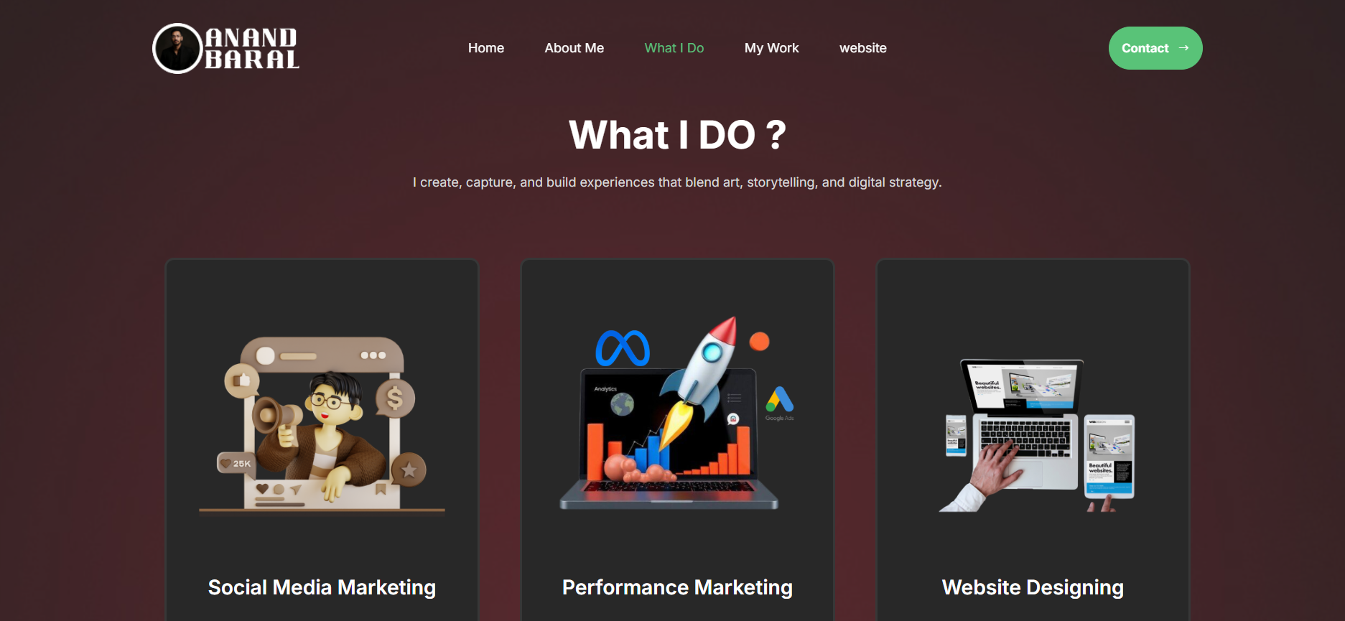Click the dollar coin icon in illustration
The image size is (1345, 621).
tap(395, 398)
